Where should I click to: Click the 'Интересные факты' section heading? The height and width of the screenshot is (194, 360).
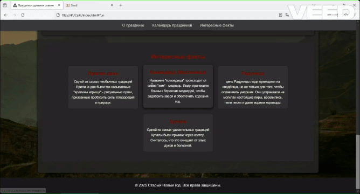click(178, 57)
